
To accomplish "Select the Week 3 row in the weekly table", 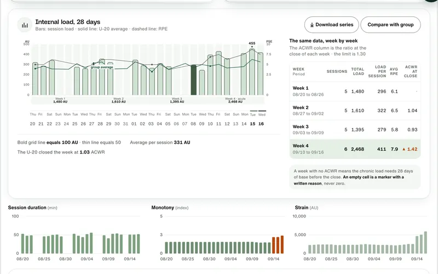I will click(355, 130).
